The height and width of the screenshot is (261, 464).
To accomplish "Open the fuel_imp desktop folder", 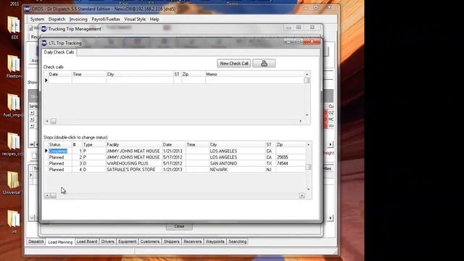I will (13, 105).
